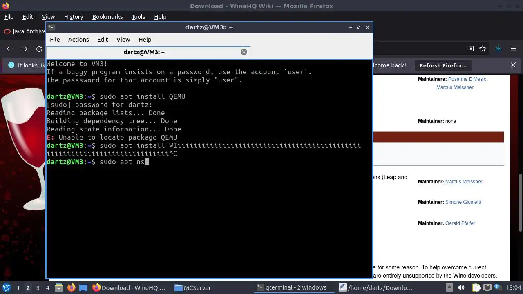Click the info icon in notification bar
This screenshot has height=294, width=523.
[x=11, y=65]
